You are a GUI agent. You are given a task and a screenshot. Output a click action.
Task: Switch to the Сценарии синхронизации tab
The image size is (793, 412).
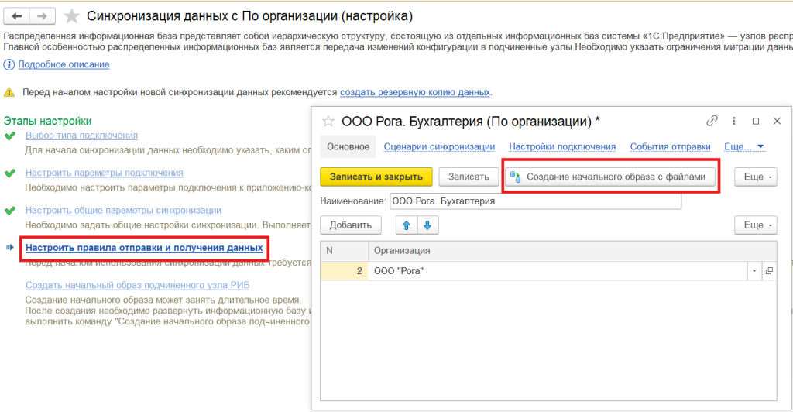439,146
